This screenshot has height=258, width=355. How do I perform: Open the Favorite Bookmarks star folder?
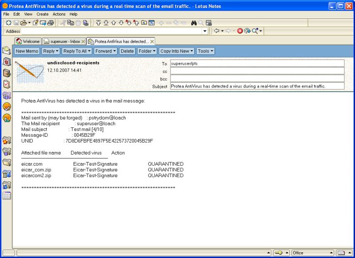pyautogui.click(x=7, y=140)
